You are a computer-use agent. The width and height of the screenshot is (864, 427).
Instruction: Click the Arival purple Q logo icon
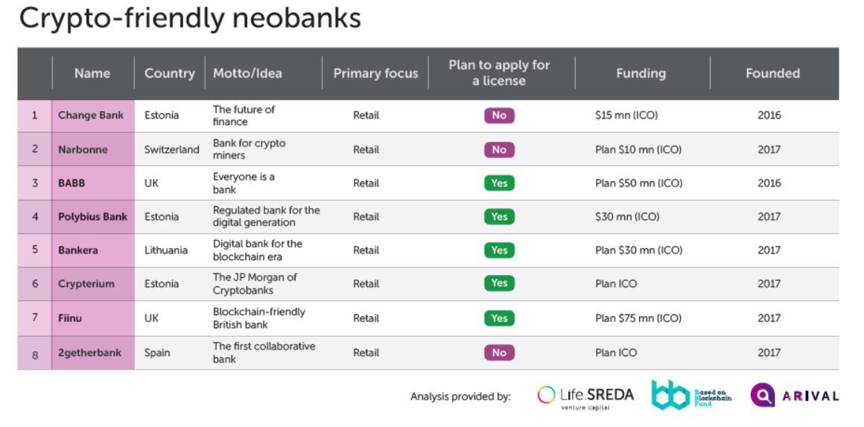[x=763, y=395]
